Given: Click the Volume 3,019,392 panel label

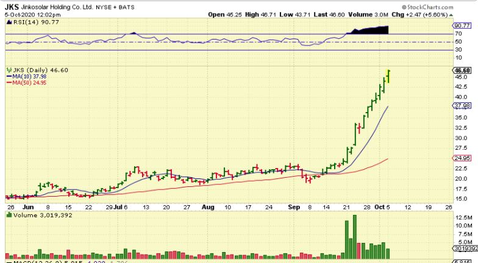Looking at the screenshot, I should [43, 216].
